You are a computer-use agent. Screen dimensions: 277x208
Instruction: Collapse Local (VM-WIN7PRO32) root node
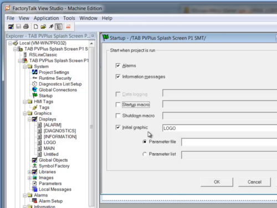10,43
